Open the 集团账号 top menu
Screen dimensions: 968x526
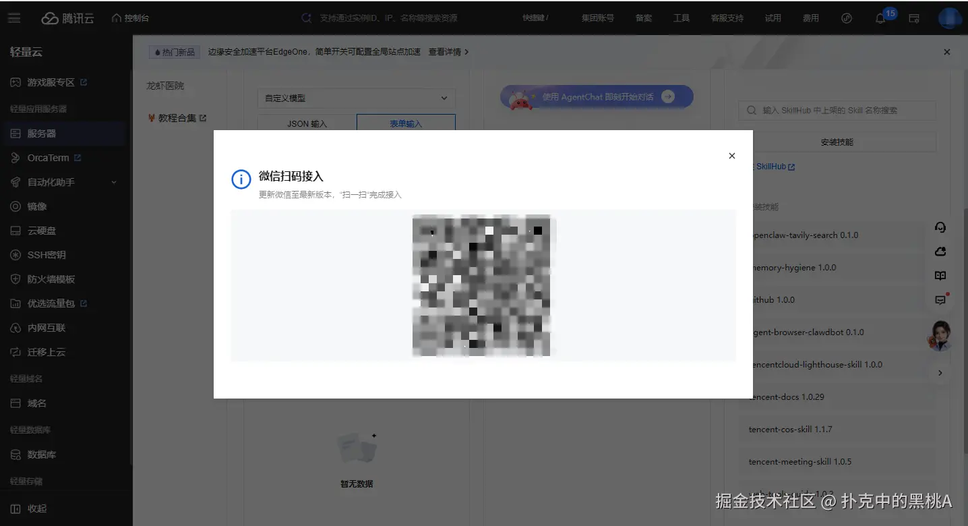pos(598,18)
